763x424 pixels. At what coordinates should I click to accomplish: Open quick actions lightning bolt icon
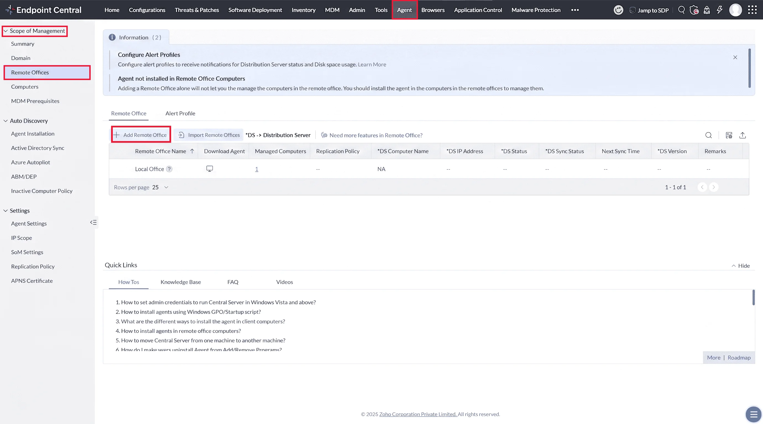point(719,10)
